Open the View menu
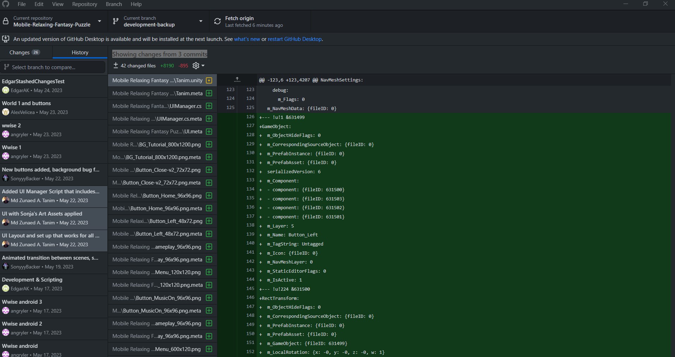 [x=58, y=4]
